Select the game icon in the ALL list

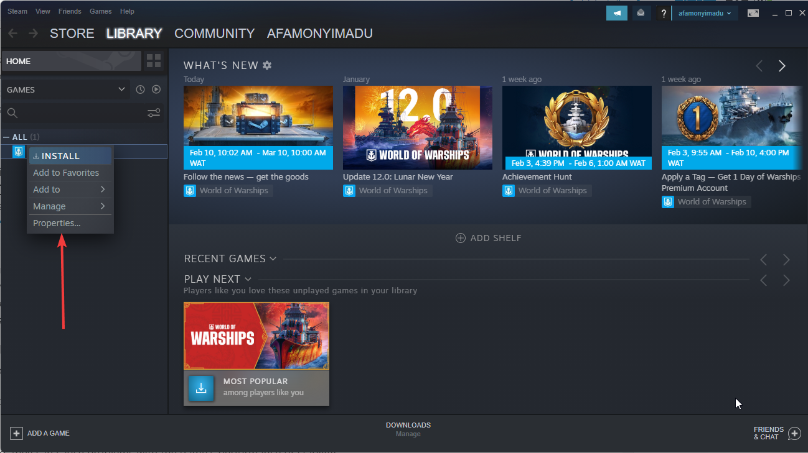(19, 151)
